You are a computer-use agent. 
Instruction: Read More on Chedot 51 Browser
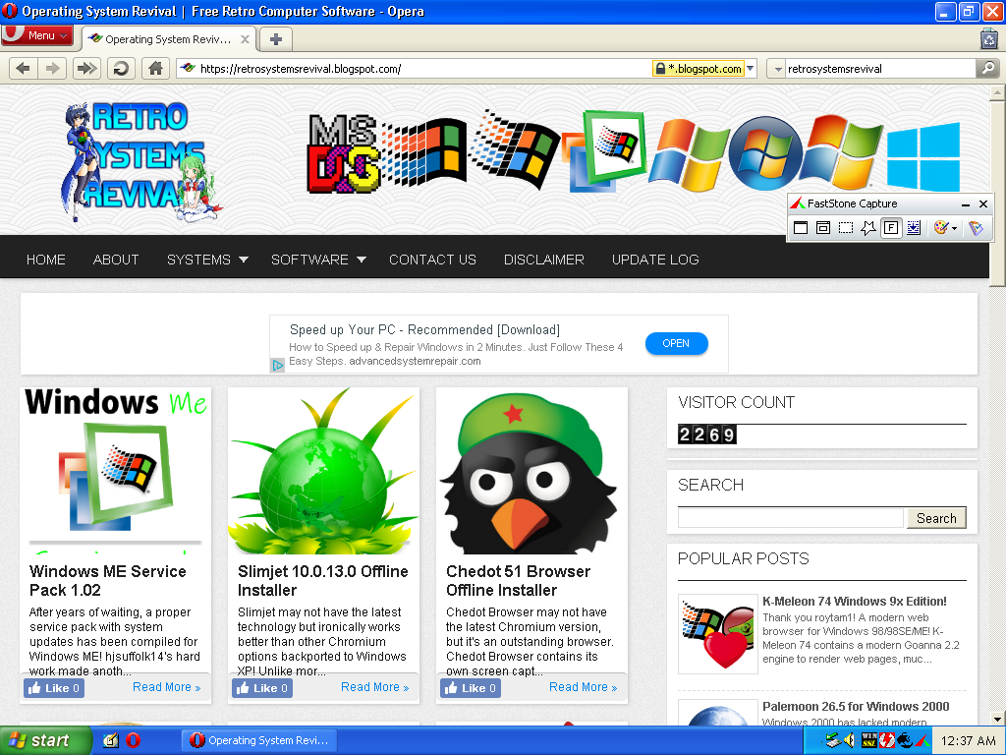[583, 687]
